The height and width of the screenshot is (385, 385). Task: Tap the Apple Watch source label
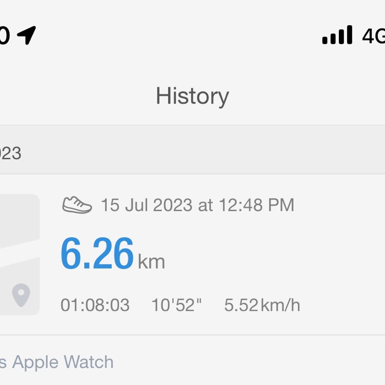point(63,362)
